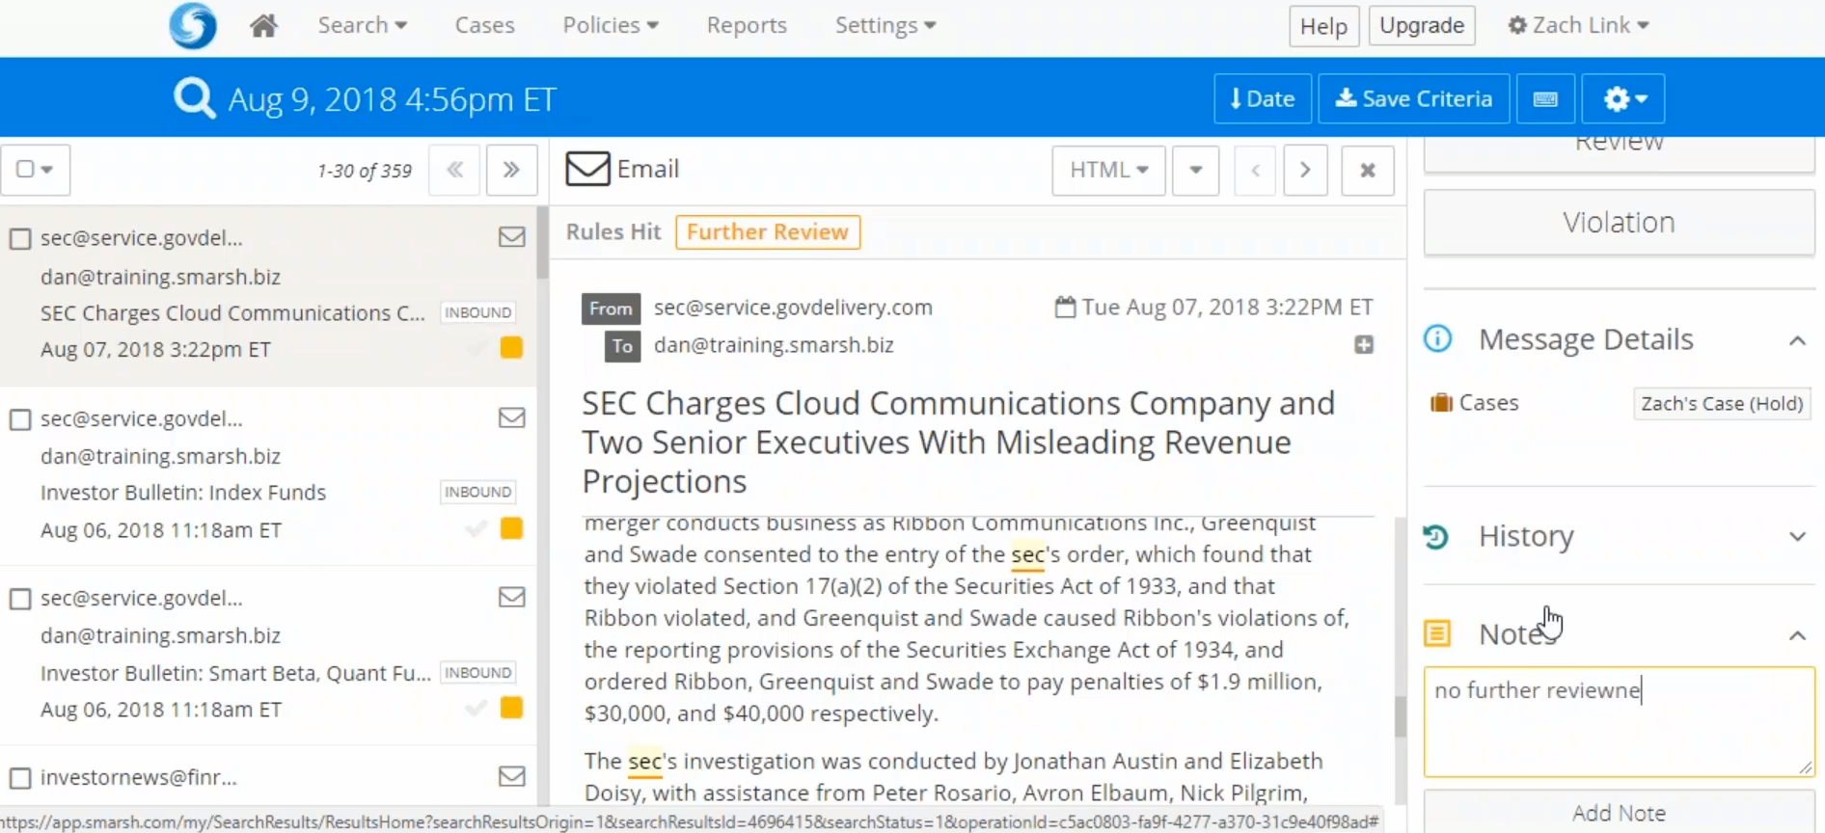Open Investor Bulletin: Index Funds message
1825x833 pixels.
point(183,493)
